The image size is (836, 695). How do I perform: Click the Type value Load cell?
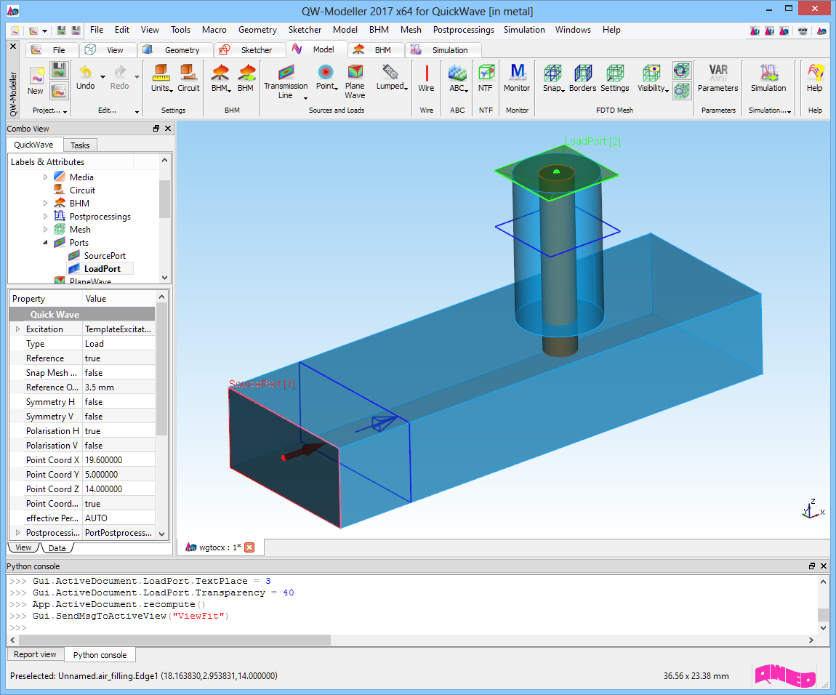point(119,344)
